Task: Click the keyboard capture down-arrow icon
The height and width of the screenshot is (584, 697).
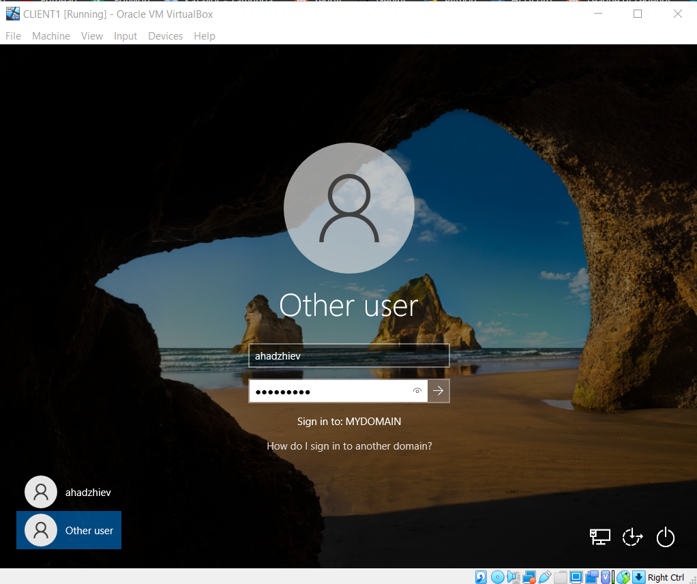Action: point(639,577)
